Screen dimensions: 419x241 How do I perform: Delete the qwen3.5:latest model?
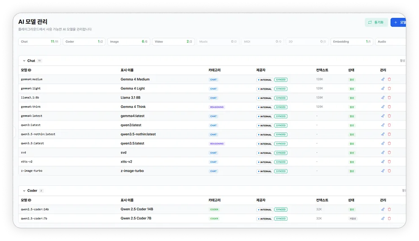(x=389, y=143)
